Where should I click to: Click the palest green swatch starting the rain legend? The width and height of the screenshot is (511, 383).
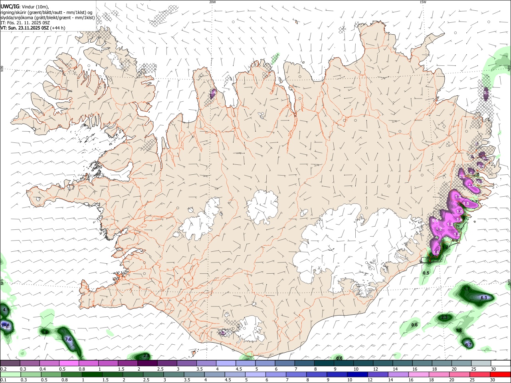(x=10, y=374)
